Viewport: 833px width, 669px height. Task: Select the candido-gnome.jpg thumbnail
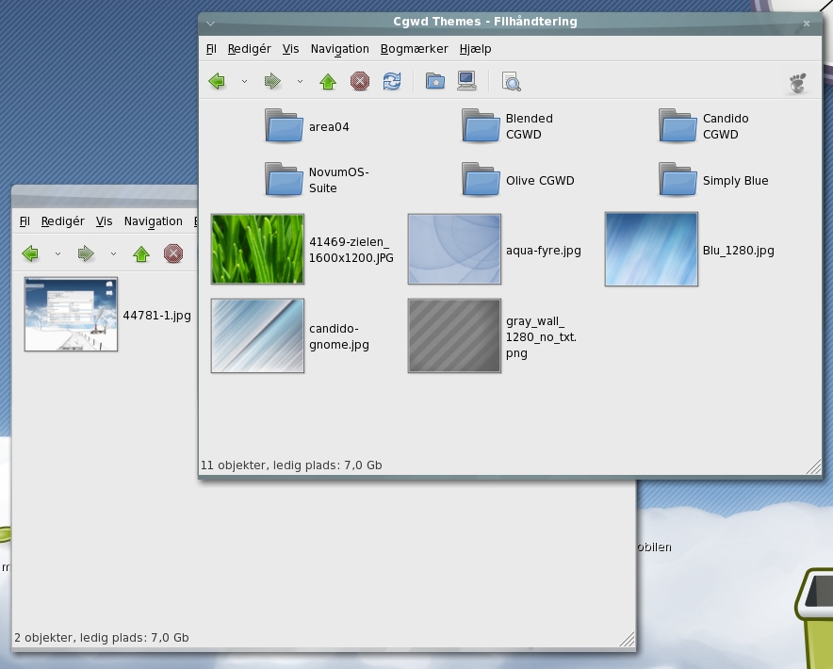pos(257,335)
